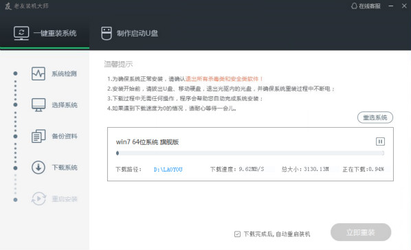Image resolution: width=411 pixels, height=250 pixels.
Task: Click the 重选系统 button
Action: (x=375, y=117)
